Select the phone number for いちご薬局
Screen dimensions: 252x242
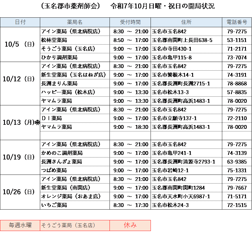[237, 205]
